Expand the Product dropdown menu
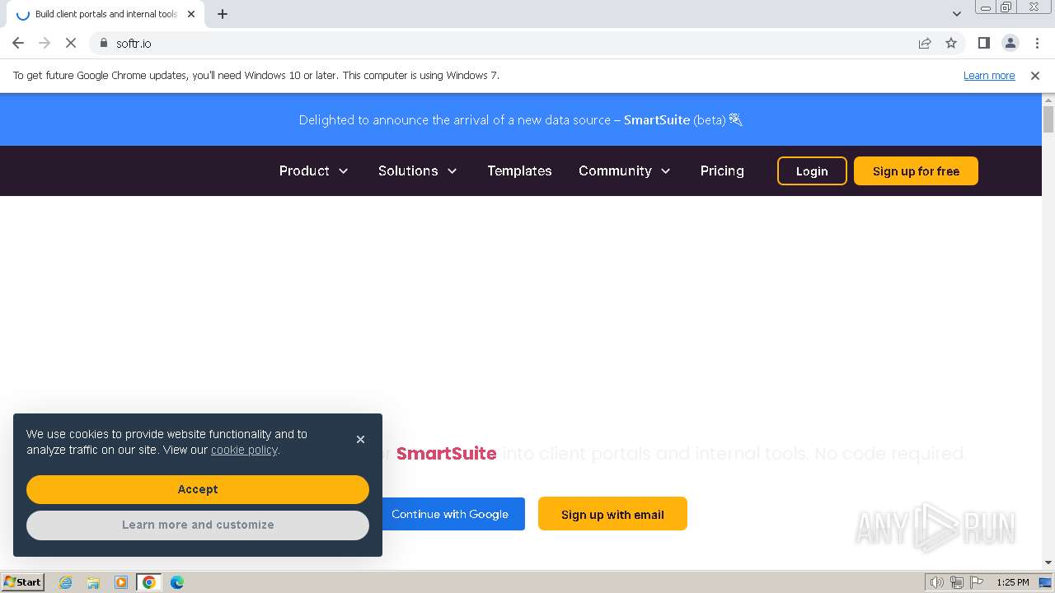This screenshot has width=1055, height=593. coord(313,170)
